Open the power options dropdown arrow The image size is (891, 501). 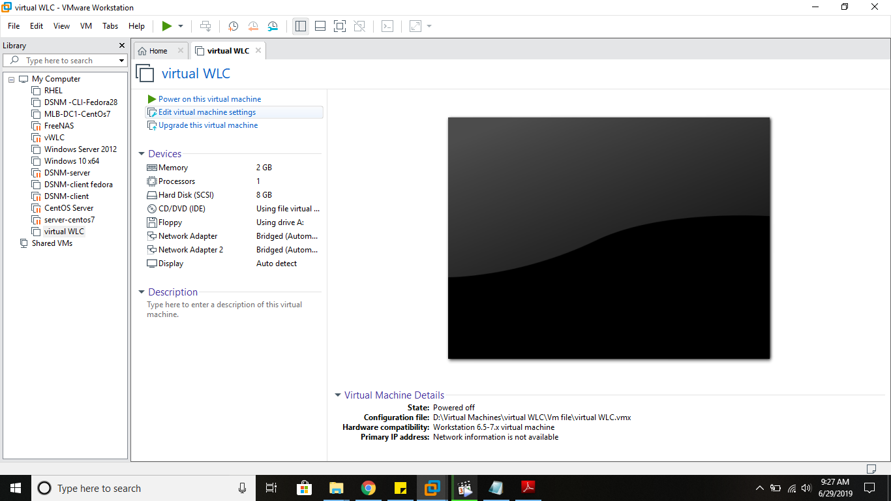pyautogui.click(x=181, y=26)
